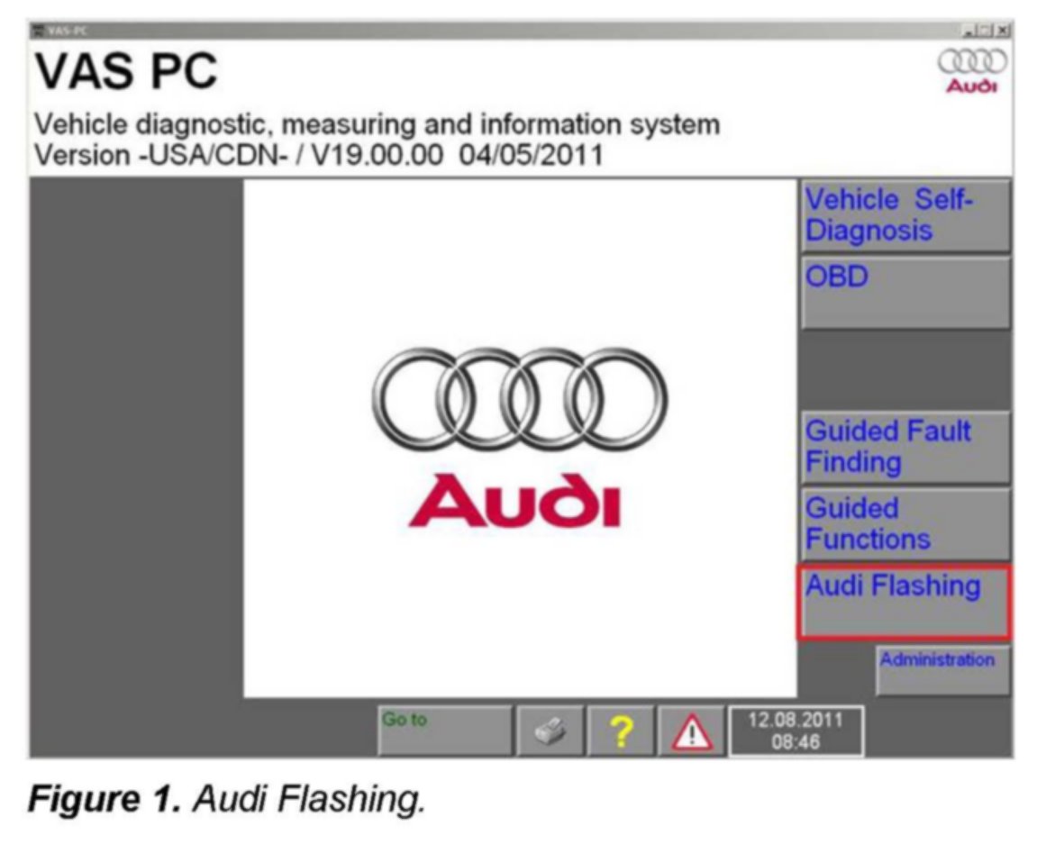The width and height of the screenshot is (1046, 844).
Task: Click the VAS-PC title bar app icon
Action: click(37, 32)
